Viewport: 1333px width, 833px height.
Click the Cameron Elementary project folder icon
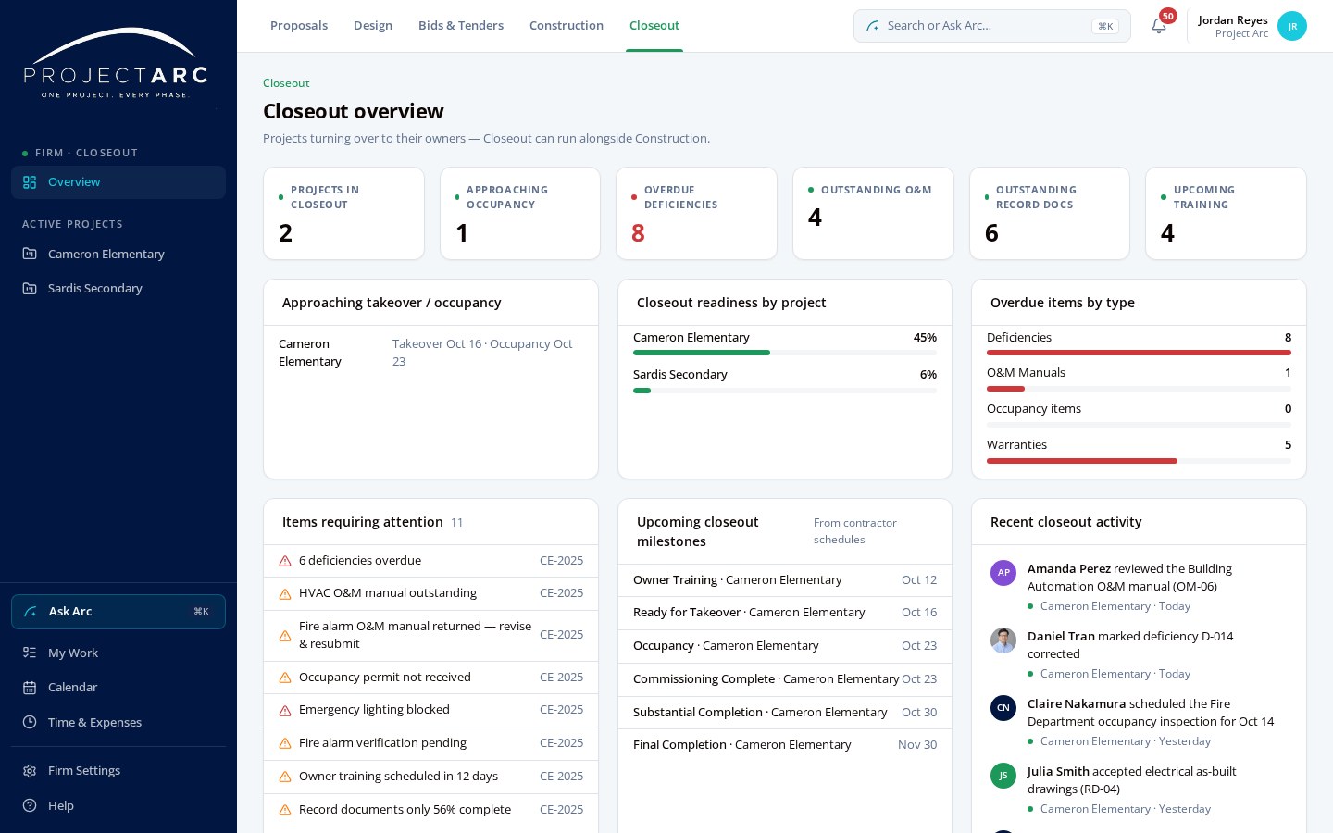(30, 254)
